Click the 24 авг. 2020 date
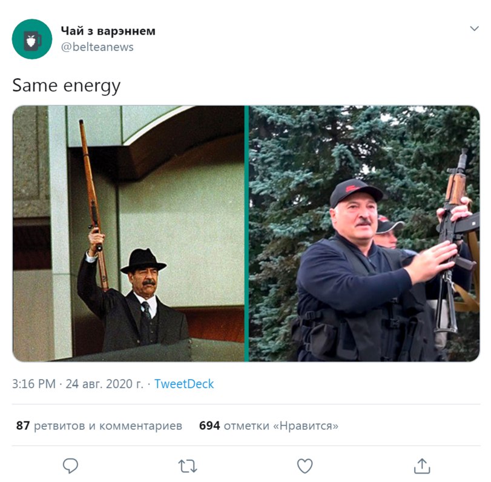This screenshot has height=482, width=491. pos(104,384)
